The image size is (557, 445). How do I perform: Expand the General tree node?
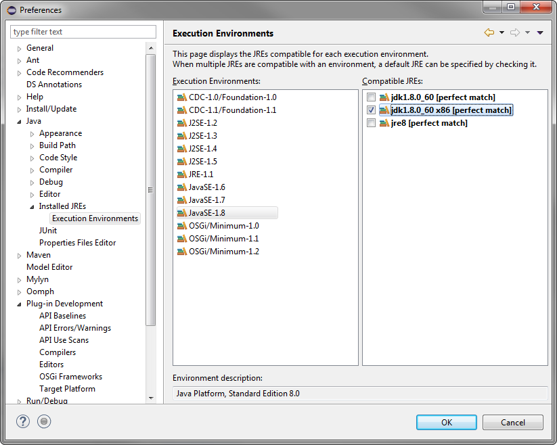click(x=19, y=49)
